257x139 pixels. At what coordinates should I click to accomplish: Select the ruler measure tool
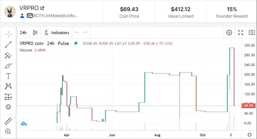pos(8,121)
